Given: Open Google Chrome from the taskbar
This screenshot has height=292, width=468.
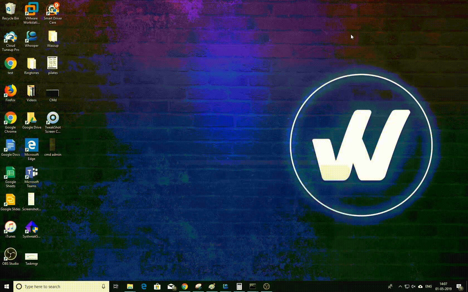Looking at the screenshot, I should 185,286.
